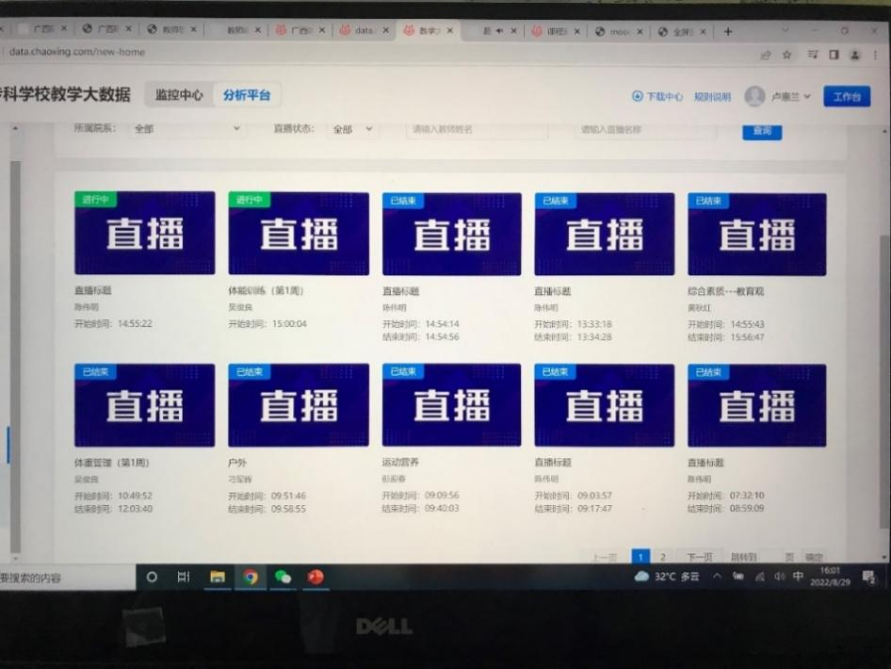The width and height of the screenshot is (891, 669).
Task: Open the 体能训练 (第1周) live thumbnail
Action: pos(298,234)
